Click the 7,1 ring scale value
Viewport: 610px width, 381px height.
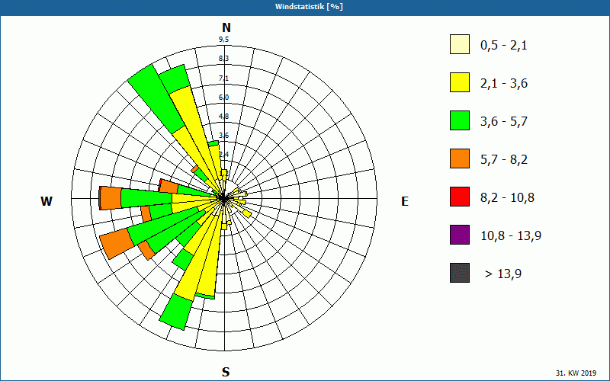click(223, 78)
